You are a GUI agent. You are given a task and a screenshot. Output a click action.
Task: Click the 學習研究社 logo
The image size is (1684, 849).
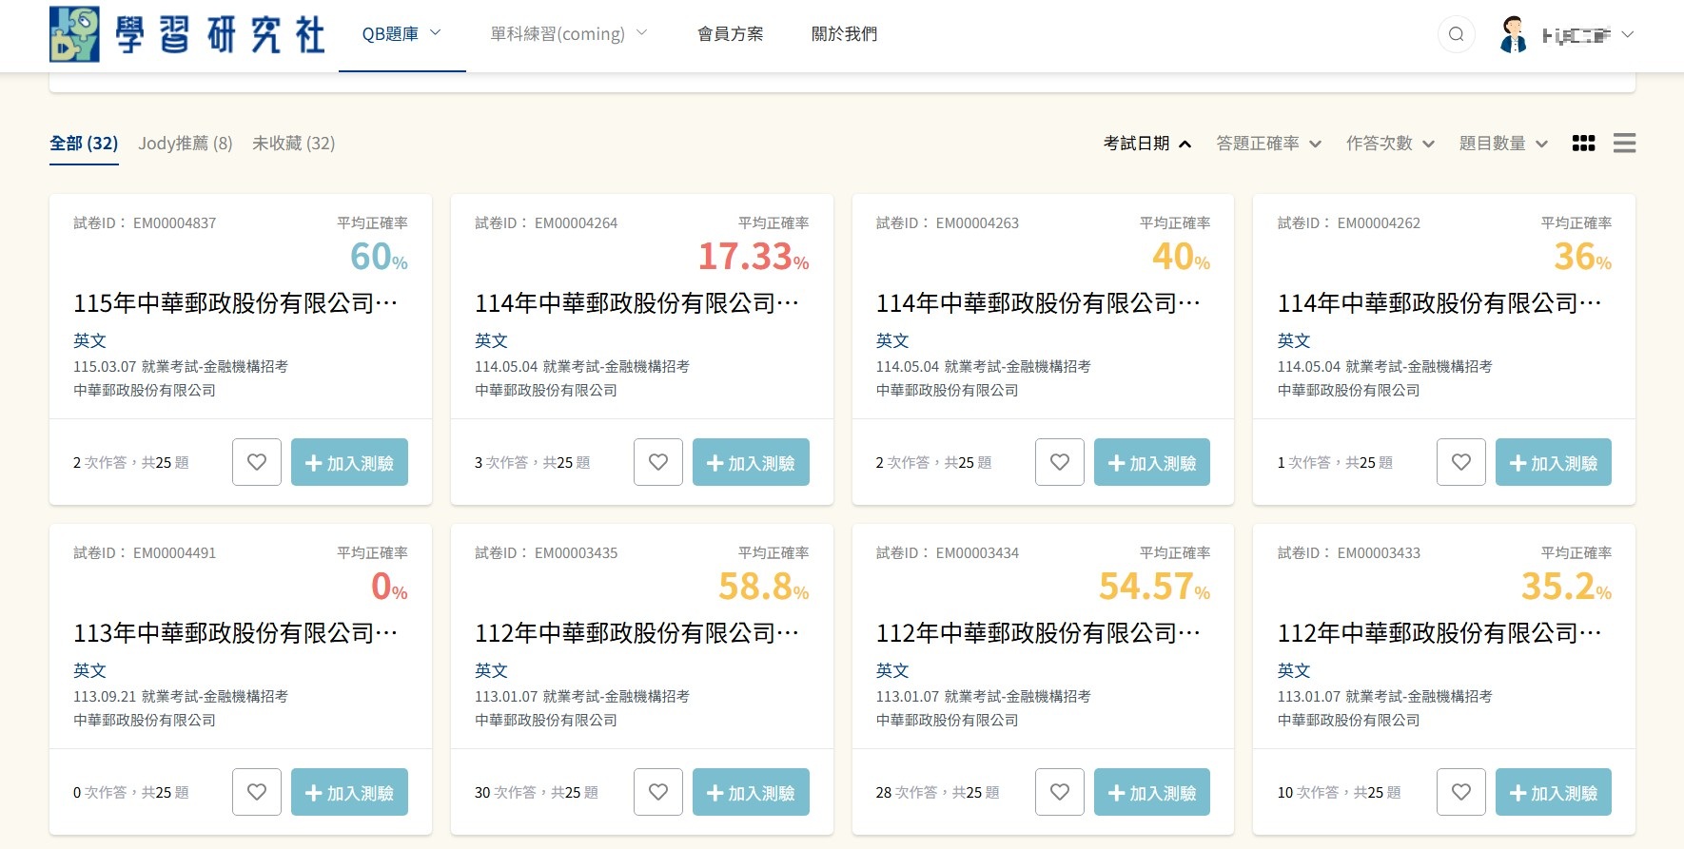pyautogui.click(x=187, y=35)
